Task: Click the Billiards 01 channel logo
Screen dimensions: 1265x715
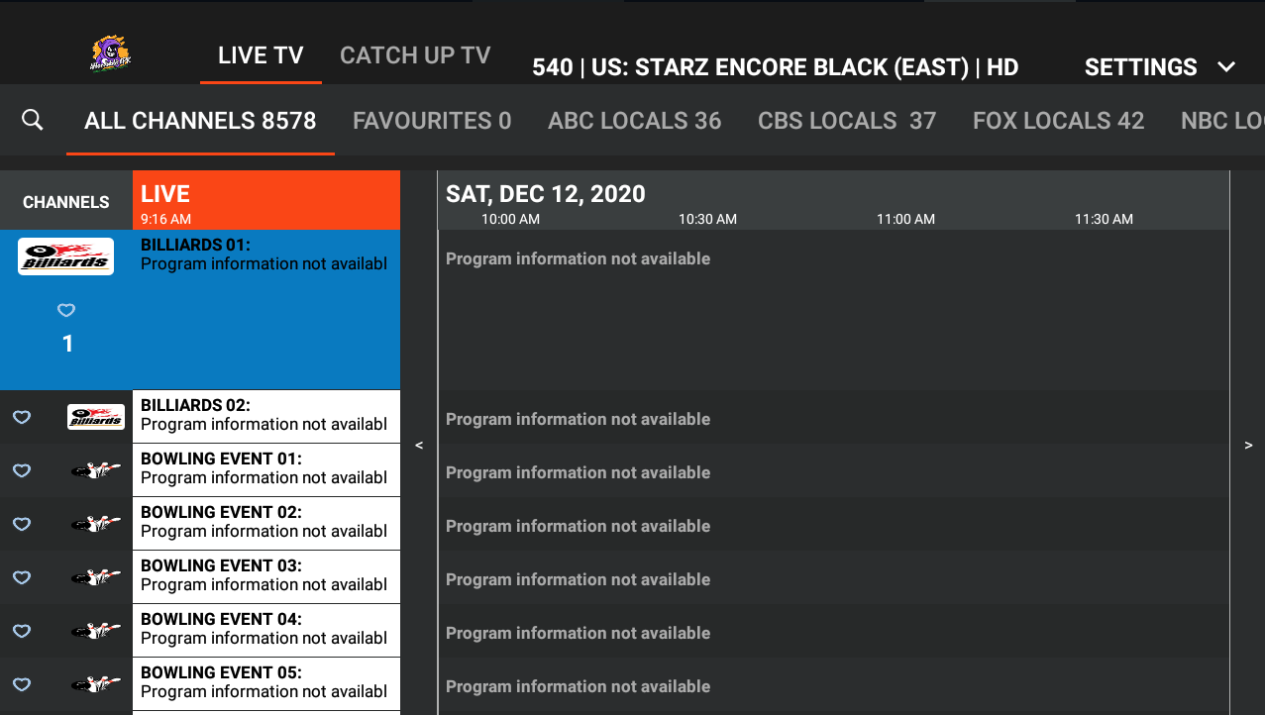Action: click(65, 256)
